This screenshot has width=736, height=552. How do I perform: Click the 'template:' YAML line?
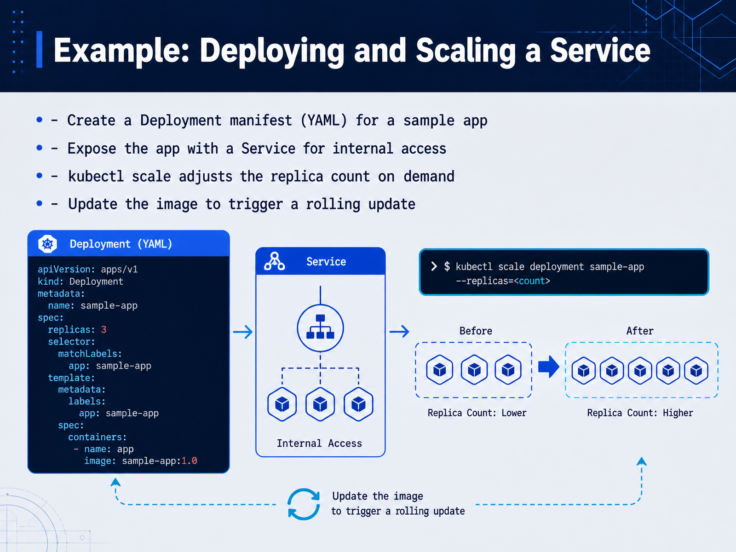click(71, 378)
